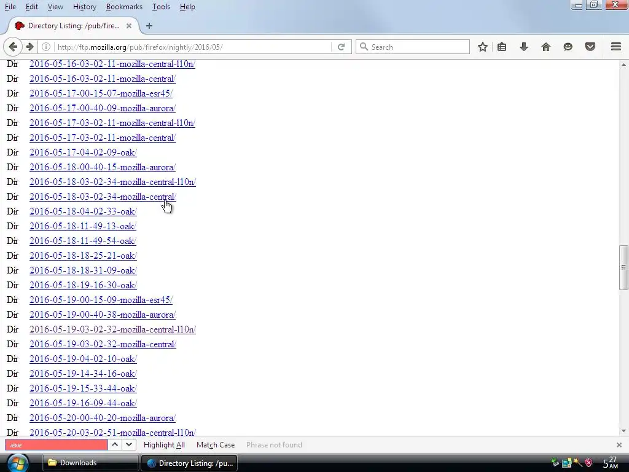Switch to Downloads folder in taskbar
The height and width of the screenshot is (472, 629).
pos(90,463)
